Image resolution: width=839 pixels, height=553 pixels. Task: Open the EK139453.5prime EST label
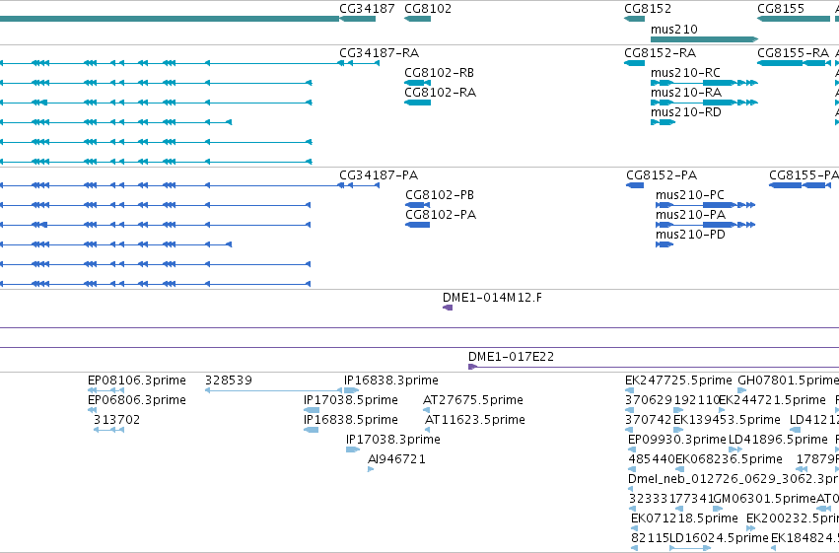tap(727, 420)
